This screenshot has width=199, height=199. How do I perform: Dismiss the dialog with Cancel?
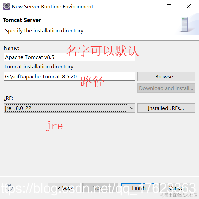(x=177, y=188)
